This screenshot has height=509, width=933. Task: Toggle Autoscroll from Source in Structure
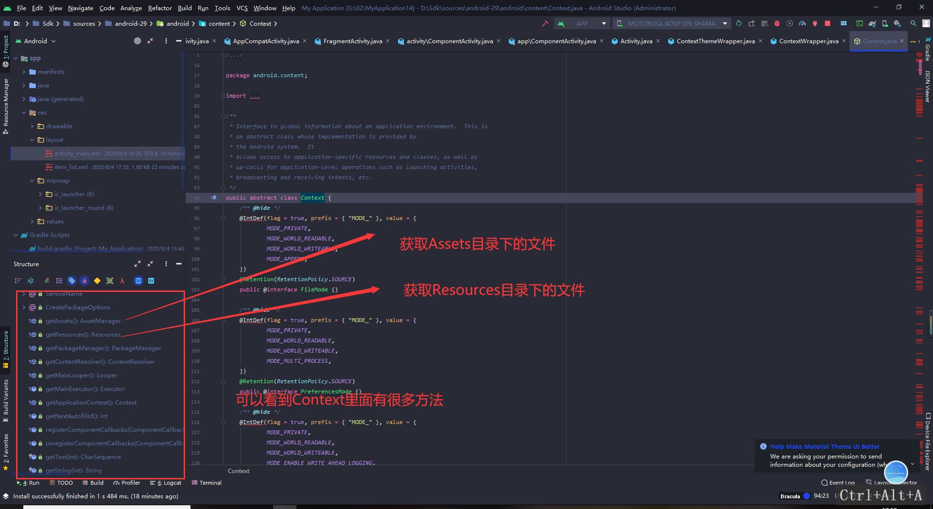point(151,281)
